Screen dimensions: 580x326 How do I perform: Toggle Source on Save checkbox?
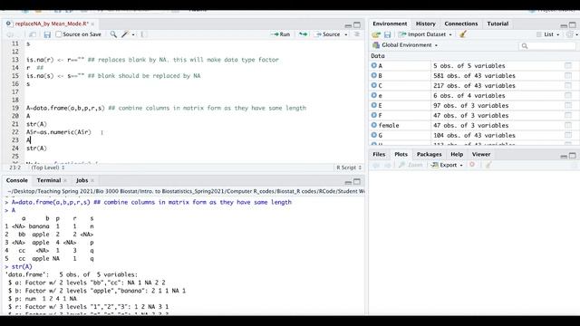[58, 34]
